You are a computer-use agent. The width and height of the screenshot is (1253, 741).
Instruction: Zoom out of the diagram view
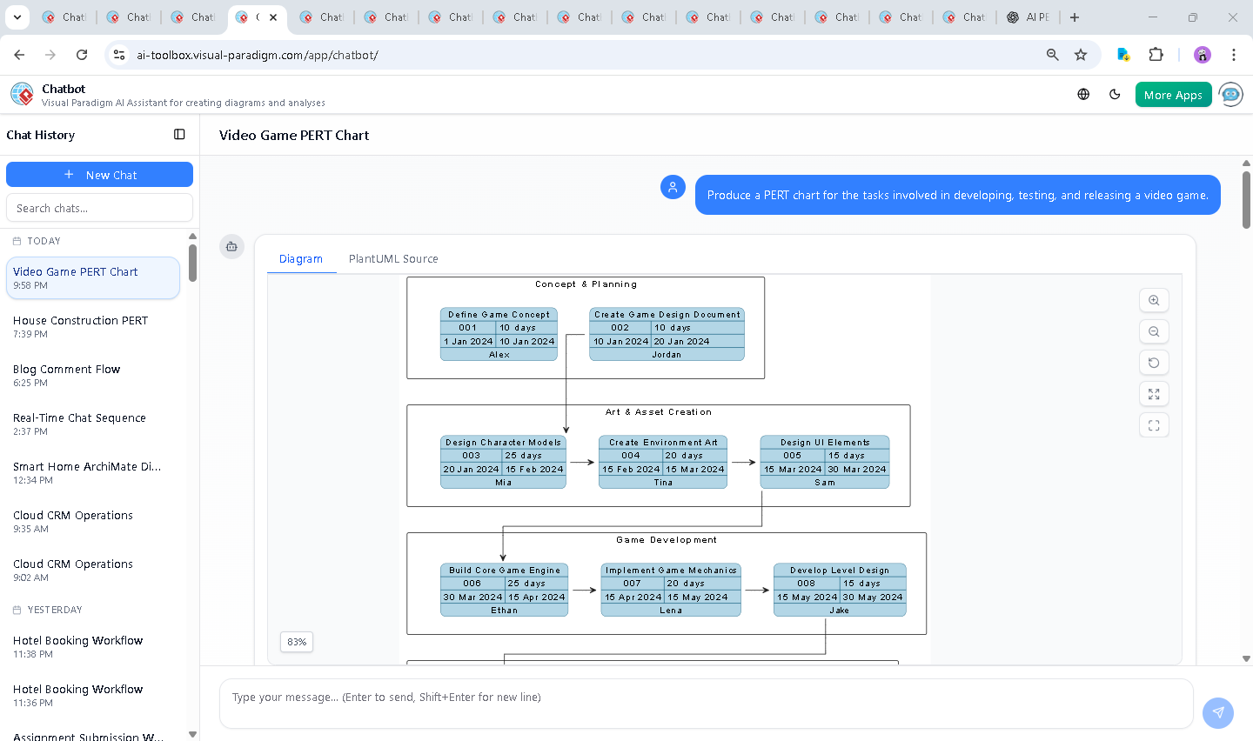[x=1154, y=331]
